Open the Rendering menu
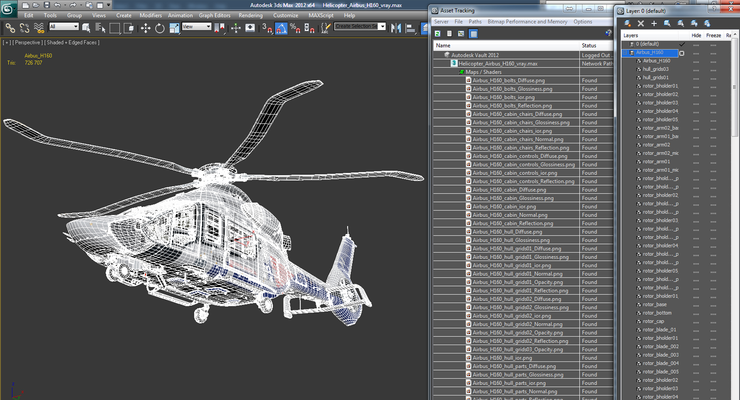740x400 pixels. 250,15
